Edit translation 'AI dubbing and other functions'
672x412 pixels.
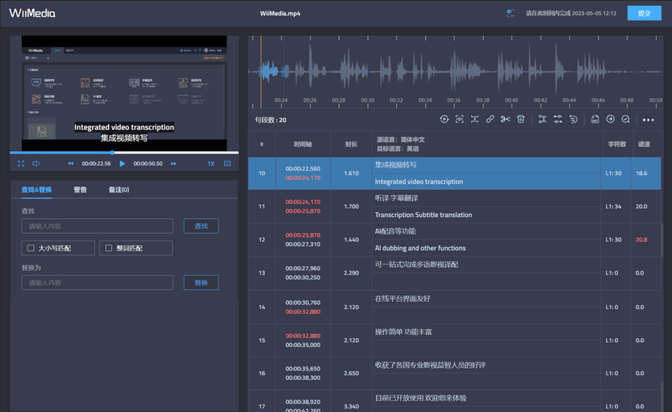(420, 248)
